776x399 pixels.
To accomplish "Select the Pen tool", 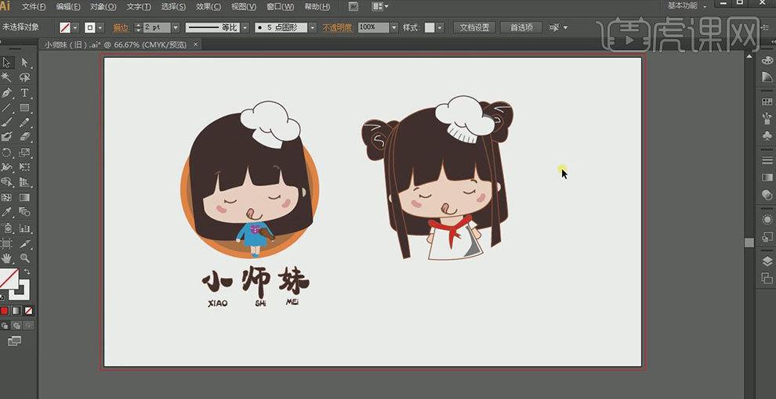I will click(7, 92).
